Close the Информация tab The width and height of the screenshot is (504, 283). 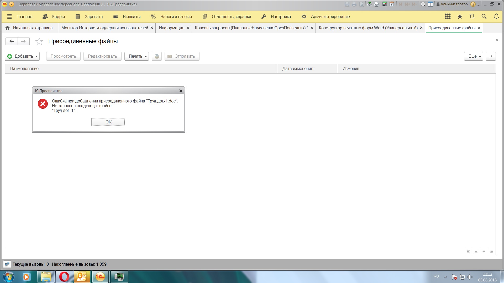click(188, 28)
